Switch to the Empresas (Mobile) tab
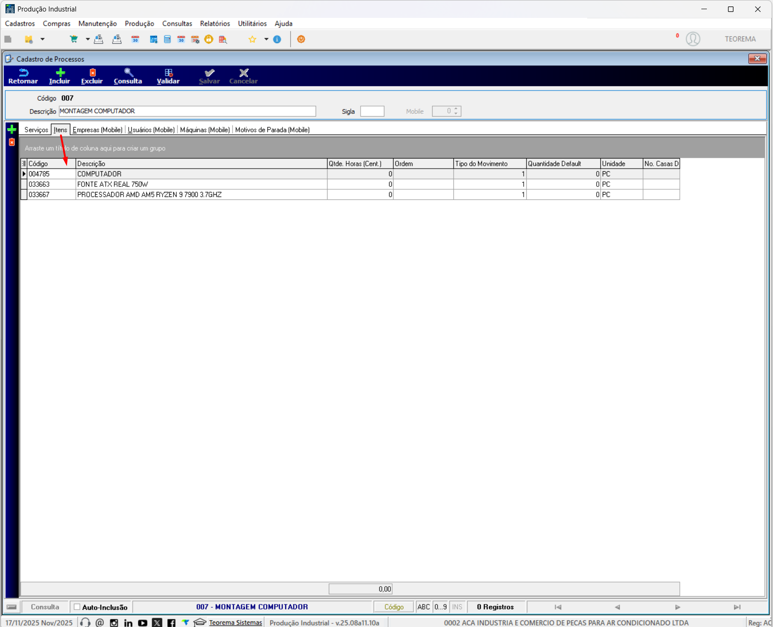Screen dimensions: 773x627 click(x=97, y=130)
